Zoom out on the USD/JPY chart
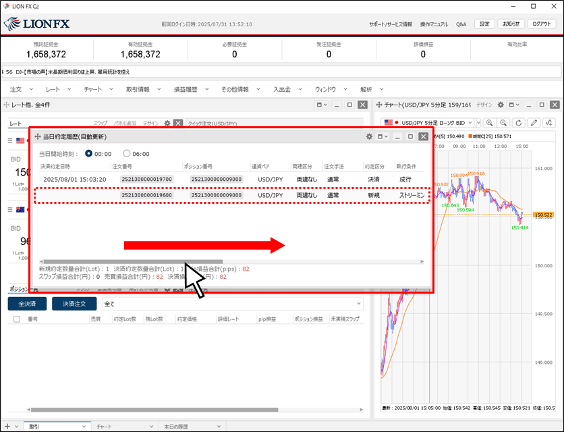This screenshot has height=432, width=564. click(503, 124)
